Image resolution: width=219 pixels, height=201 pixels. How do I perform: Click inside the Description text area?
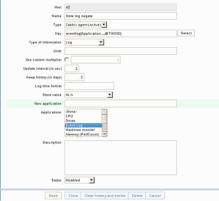120,158
